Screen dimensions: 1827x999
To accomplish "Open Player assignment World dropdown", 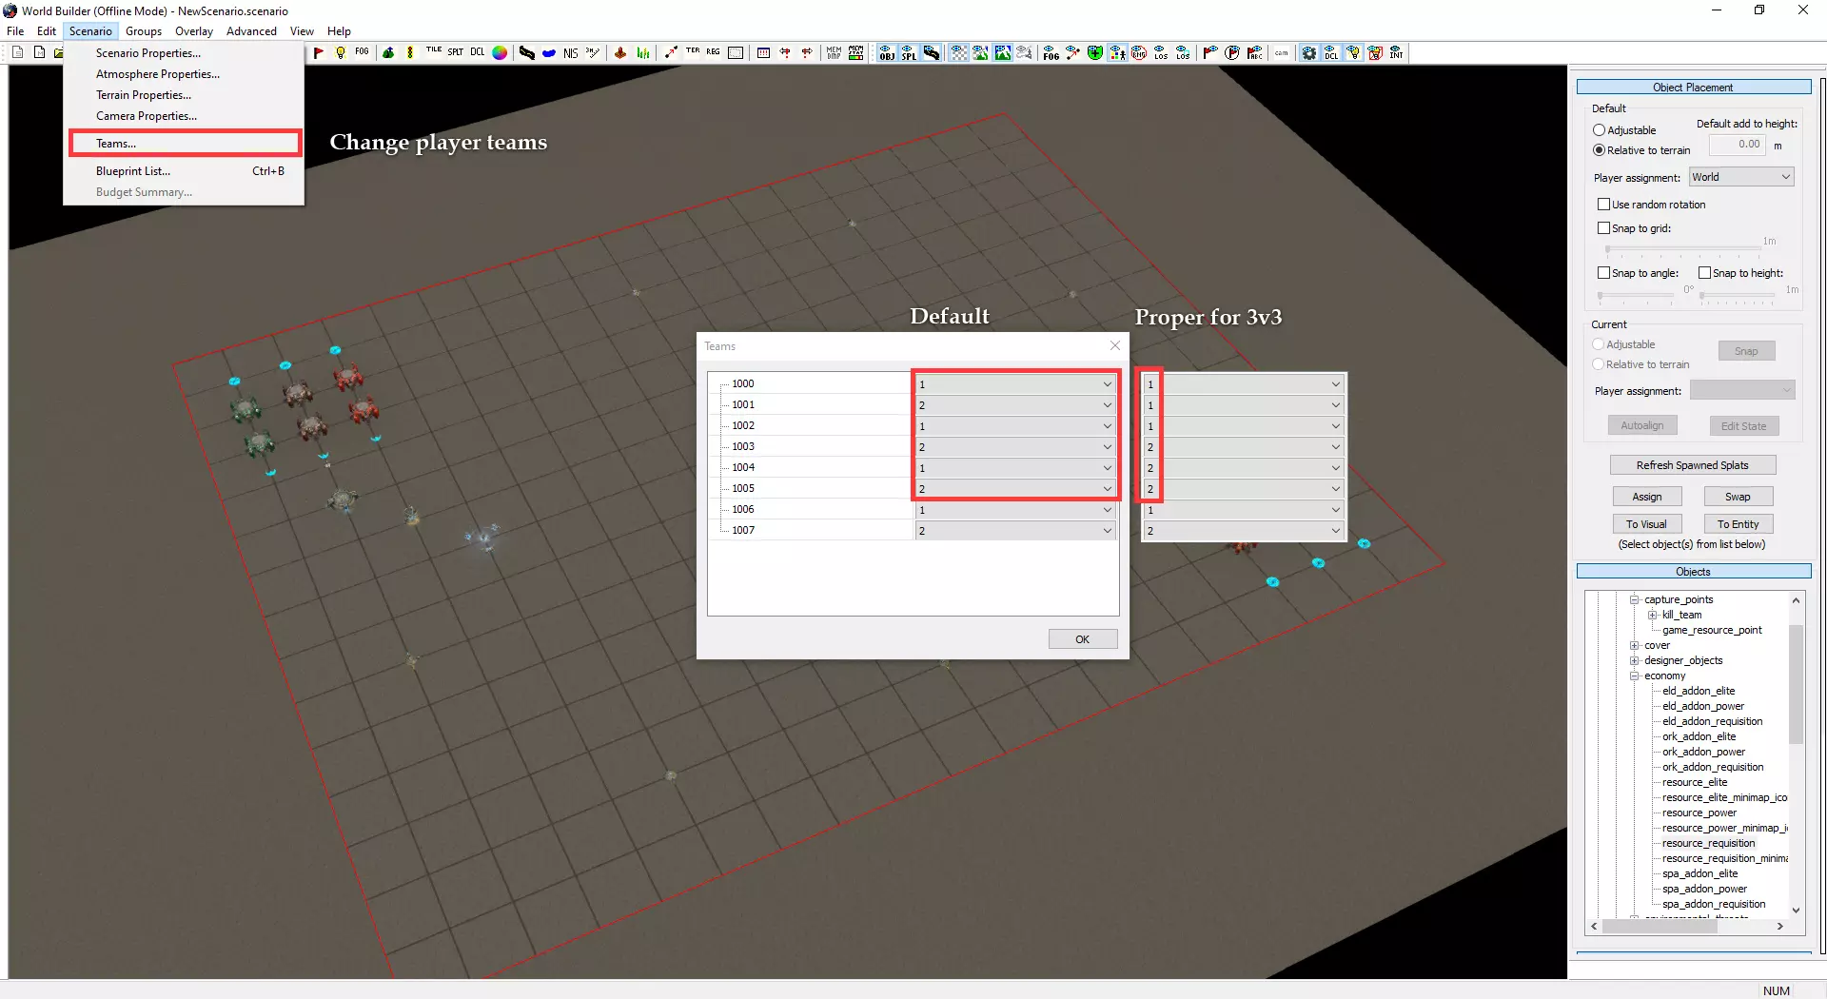I will [x=1740, y=177].
